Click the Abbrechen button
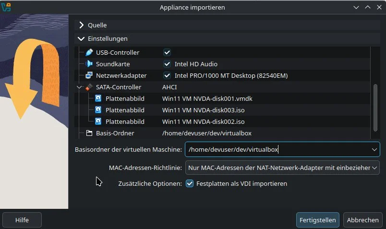The width and height of the screenshot is (386, 229). coord(362,220)
